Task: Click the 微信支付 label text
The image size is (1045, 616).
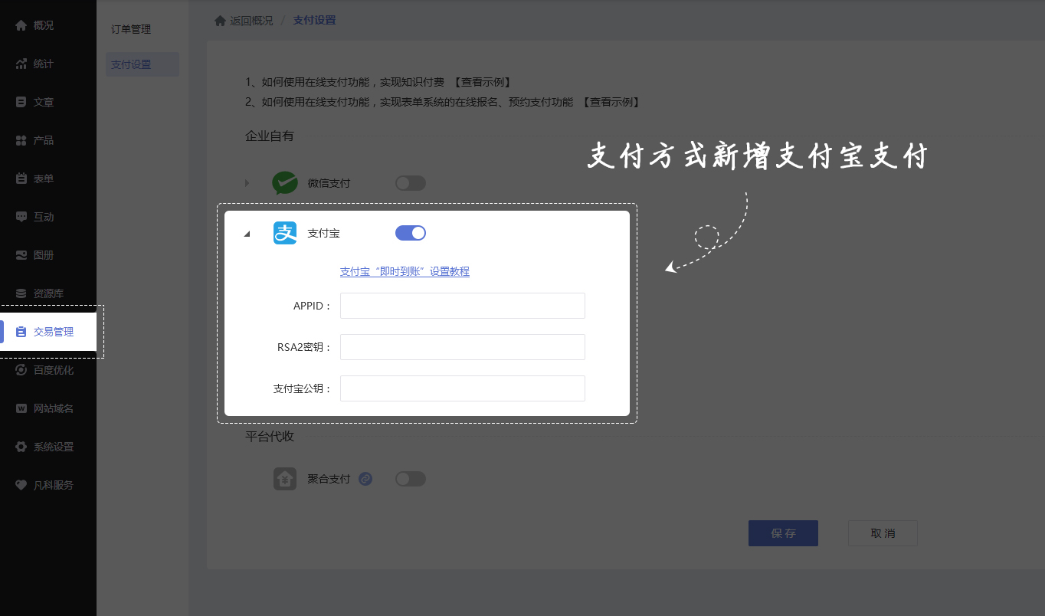Action: pyautogui.click(x=329, y=183)
